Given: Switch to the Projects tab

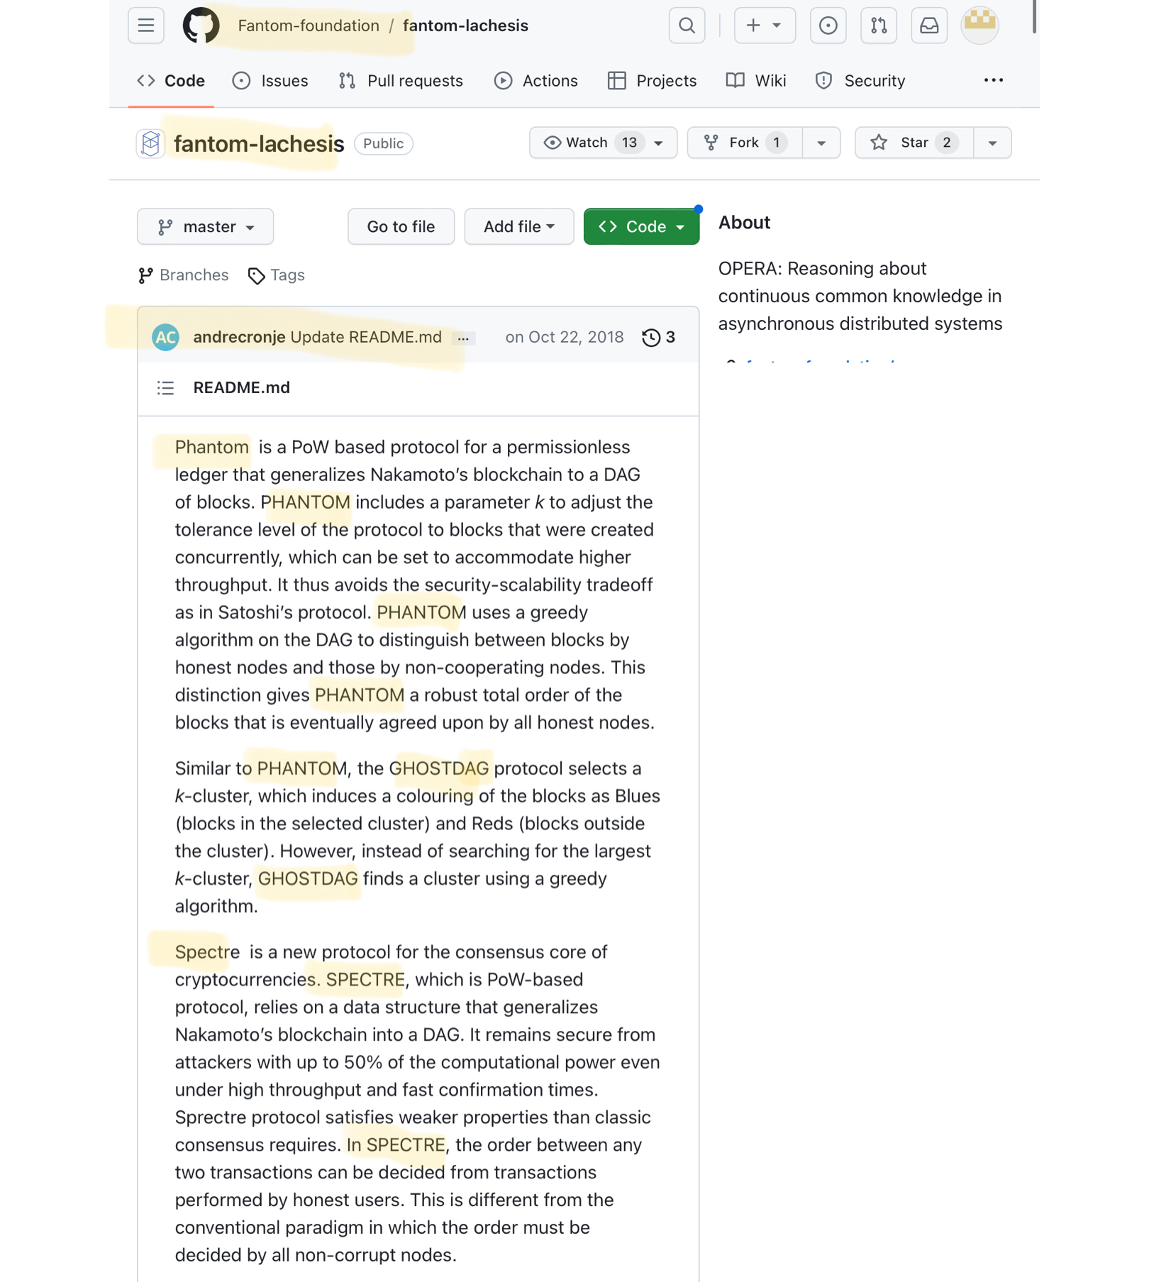Looking at the screenshot, I should (652, 81).
